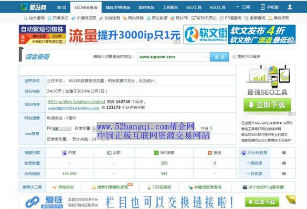
Task: Open the SEO工具 menu item
Action: 194,7
